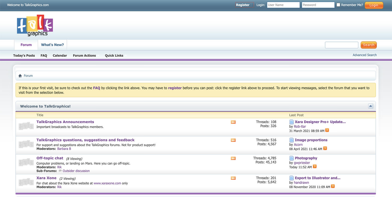Click the TalkGraphics logo
Viewport: 392px width, 197px height.
tap(35, 25)
